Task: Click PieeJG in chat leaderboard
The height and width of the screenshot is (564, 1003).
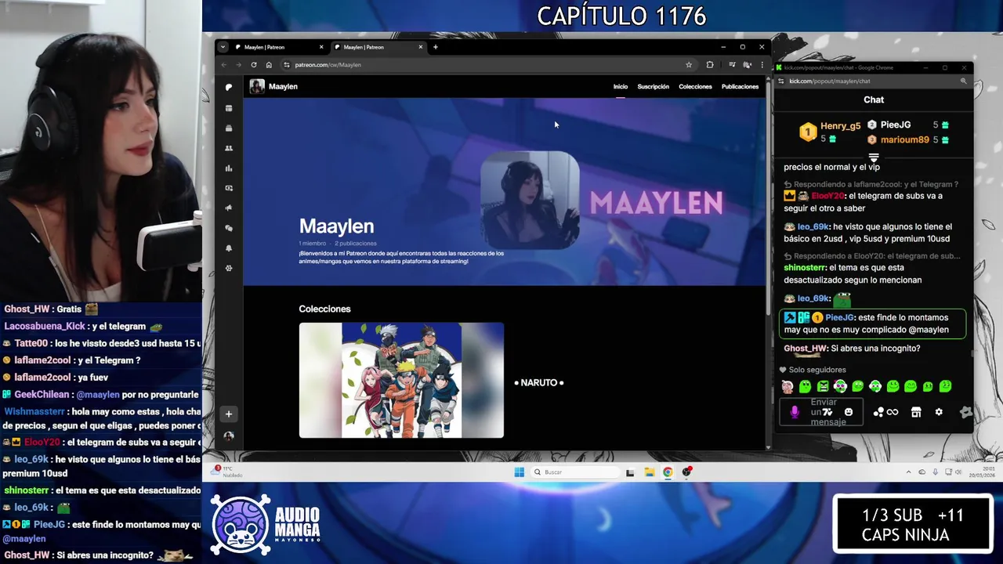Action: click(x=896, y=125)
